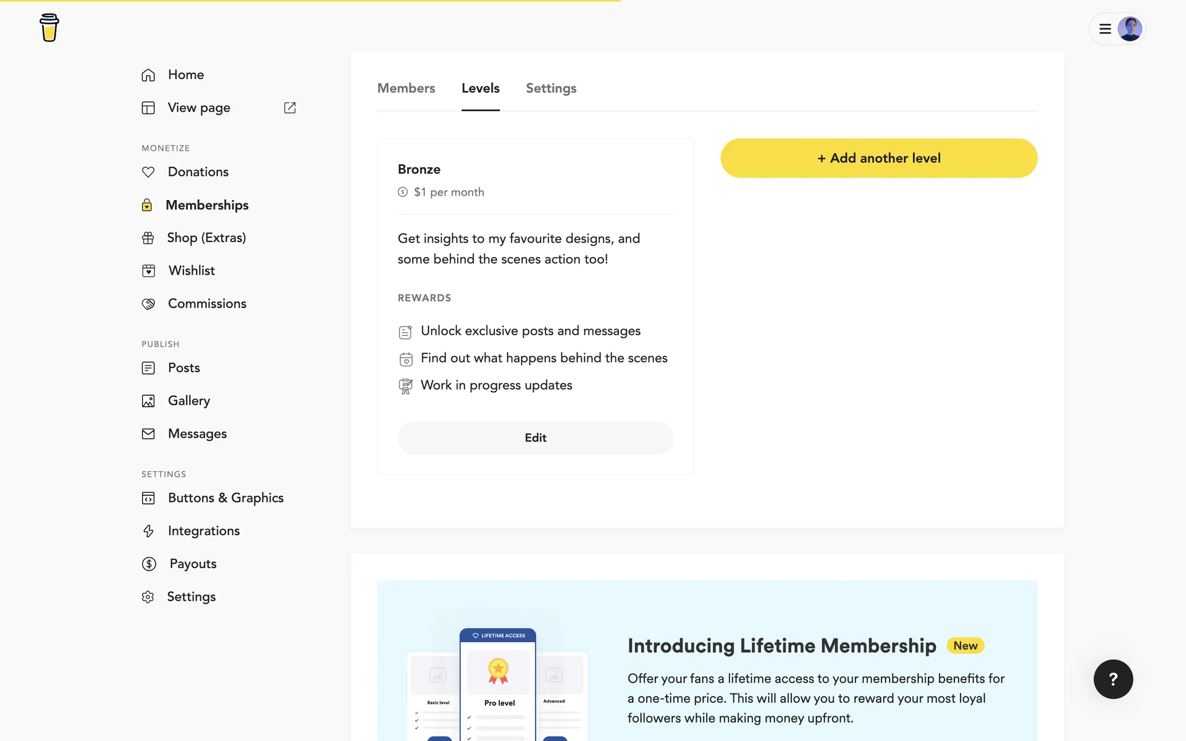Click the Payouts dollar icon
This screenshot has width=1186, height=741.
point(149,564)
